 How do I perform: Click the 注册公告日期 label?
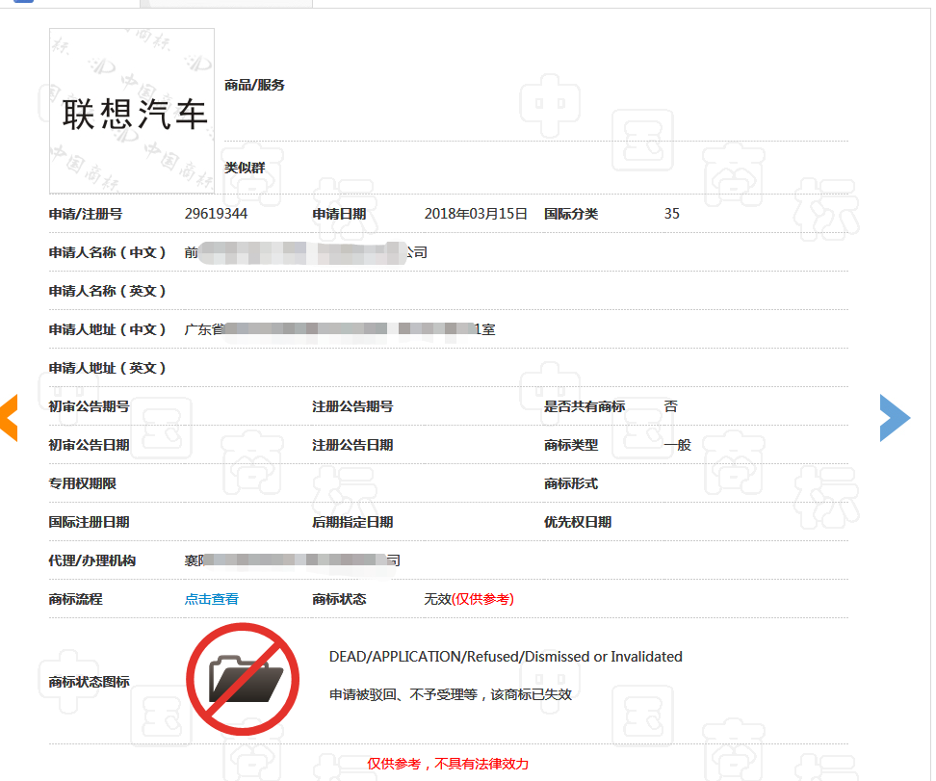(352, 446)
